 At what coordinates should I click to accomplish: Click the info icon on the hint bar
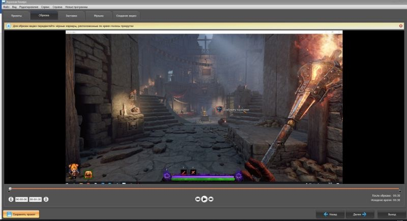point(9,26)
